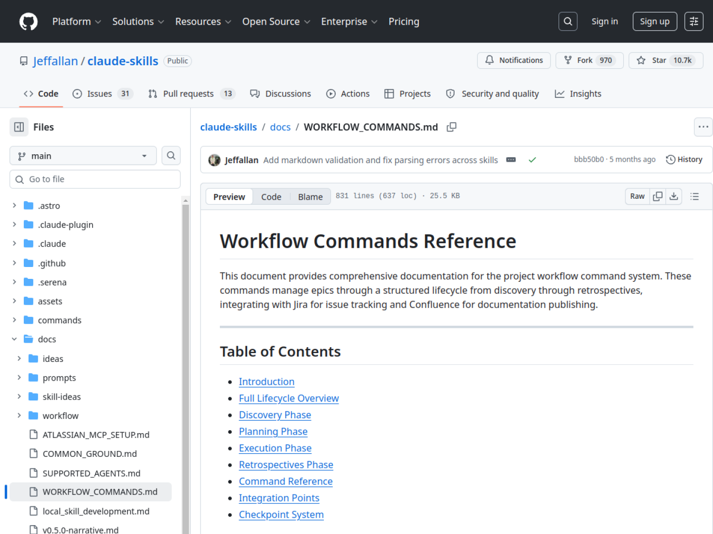View commit History
This screenshot has height=534, width=713.
[684, 159]
